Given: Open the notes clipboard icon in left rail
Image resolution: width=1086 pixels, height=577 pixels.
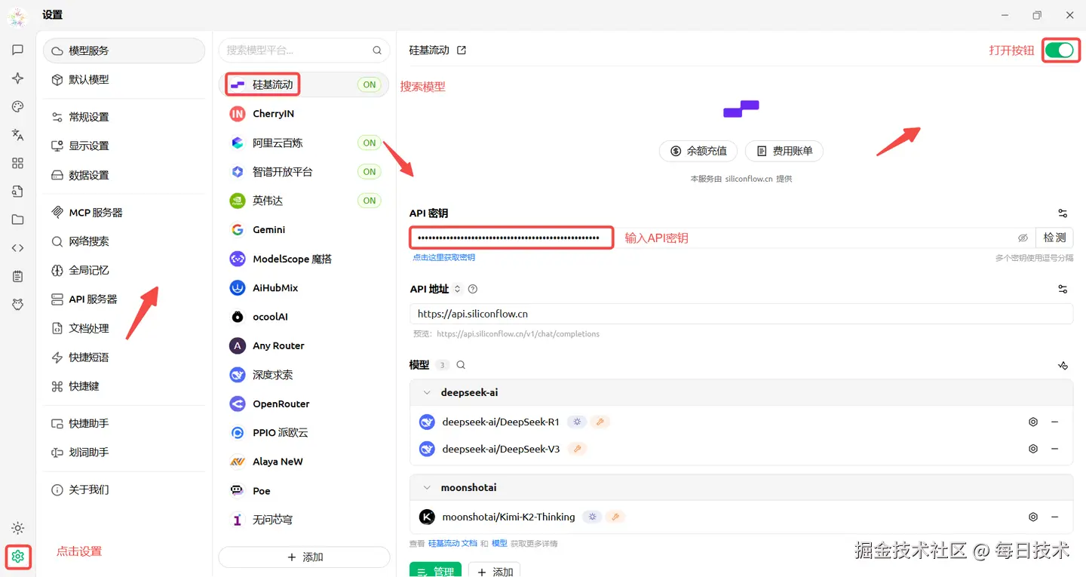Looking at the screenshot, I should [17, 276].
